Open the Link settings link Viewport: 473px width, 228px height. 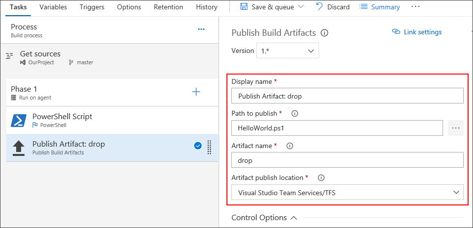(417, 32)
